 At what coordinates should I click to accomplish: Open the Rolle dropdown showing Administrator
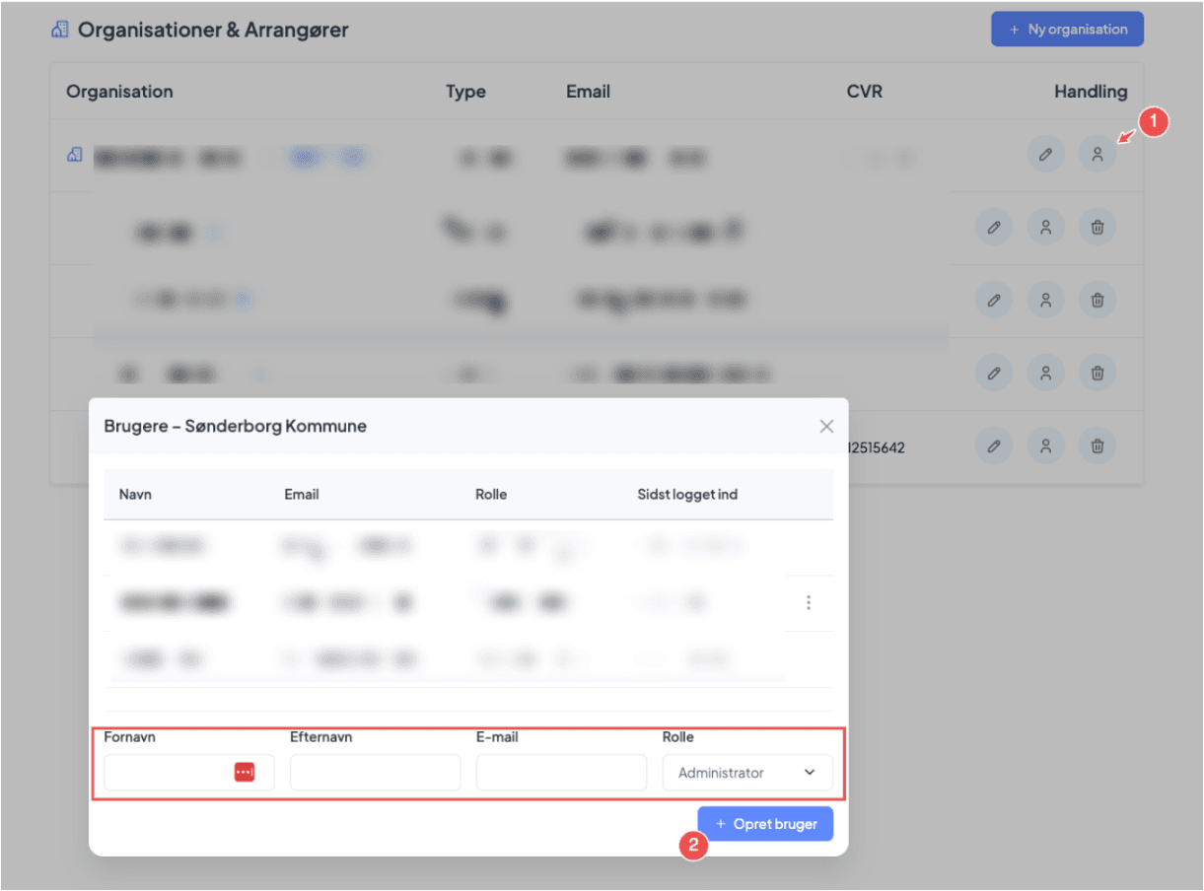[x=746, y=772]
